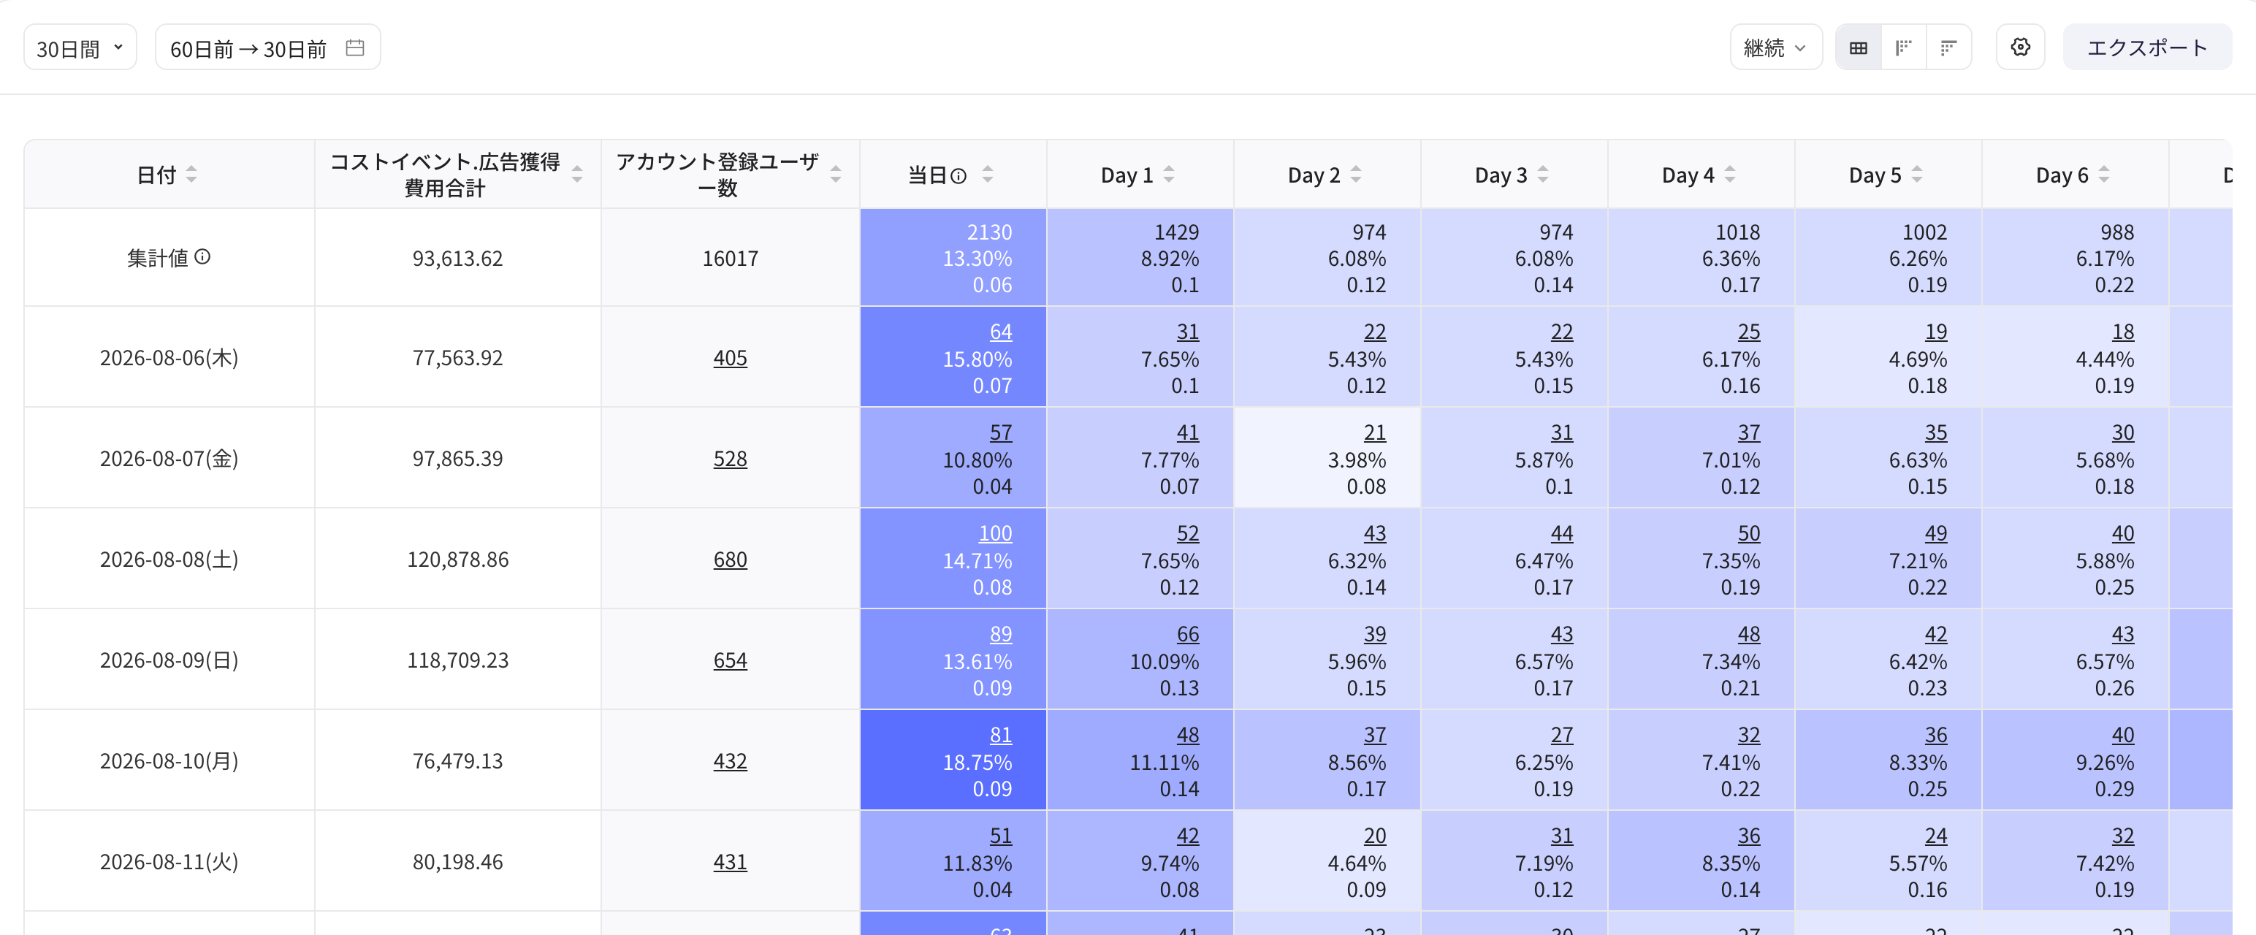2256x935 pixels.
Task: Open user count 654 for 2026-08-09
Action: pos(730,660)
